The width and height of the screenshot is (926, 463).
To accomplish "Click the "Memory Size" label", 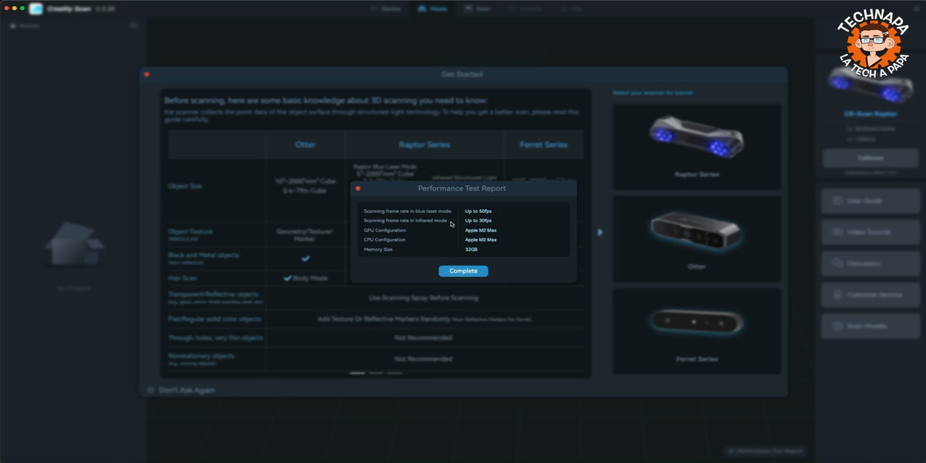I will (379, 249).
